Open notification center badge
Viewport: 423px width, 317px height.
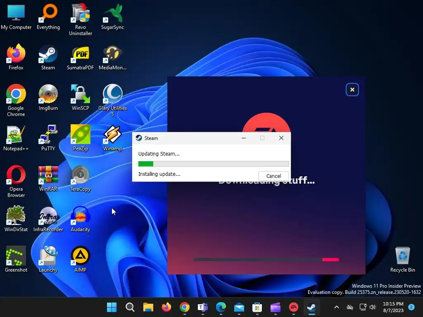(411, 307)
